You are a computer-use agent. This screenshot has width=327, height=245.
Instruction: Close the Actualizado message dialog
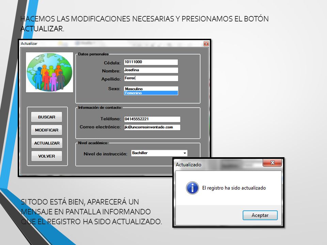(272, 163)
